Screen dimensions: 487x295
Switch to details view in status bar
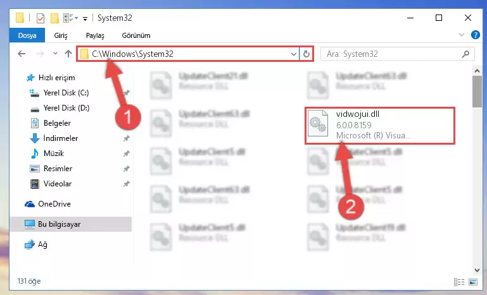pyautogui.click(x=459, y=282)
